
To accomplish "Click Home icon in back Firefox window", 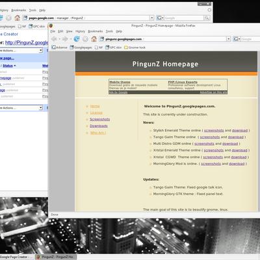I will tap(17, 18).
